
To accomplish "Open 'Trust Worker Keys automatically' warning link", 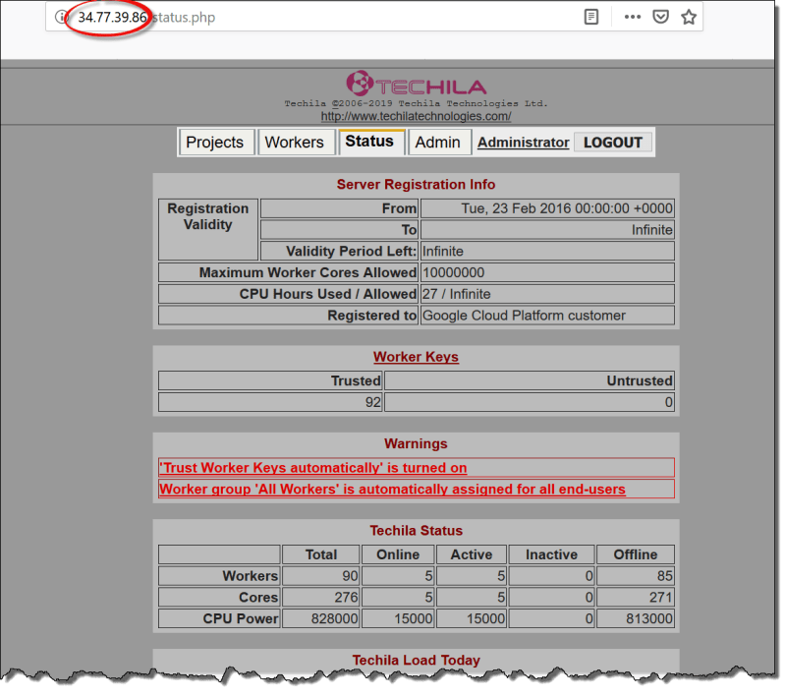I will pyautogui.click(x=313, y=468).
